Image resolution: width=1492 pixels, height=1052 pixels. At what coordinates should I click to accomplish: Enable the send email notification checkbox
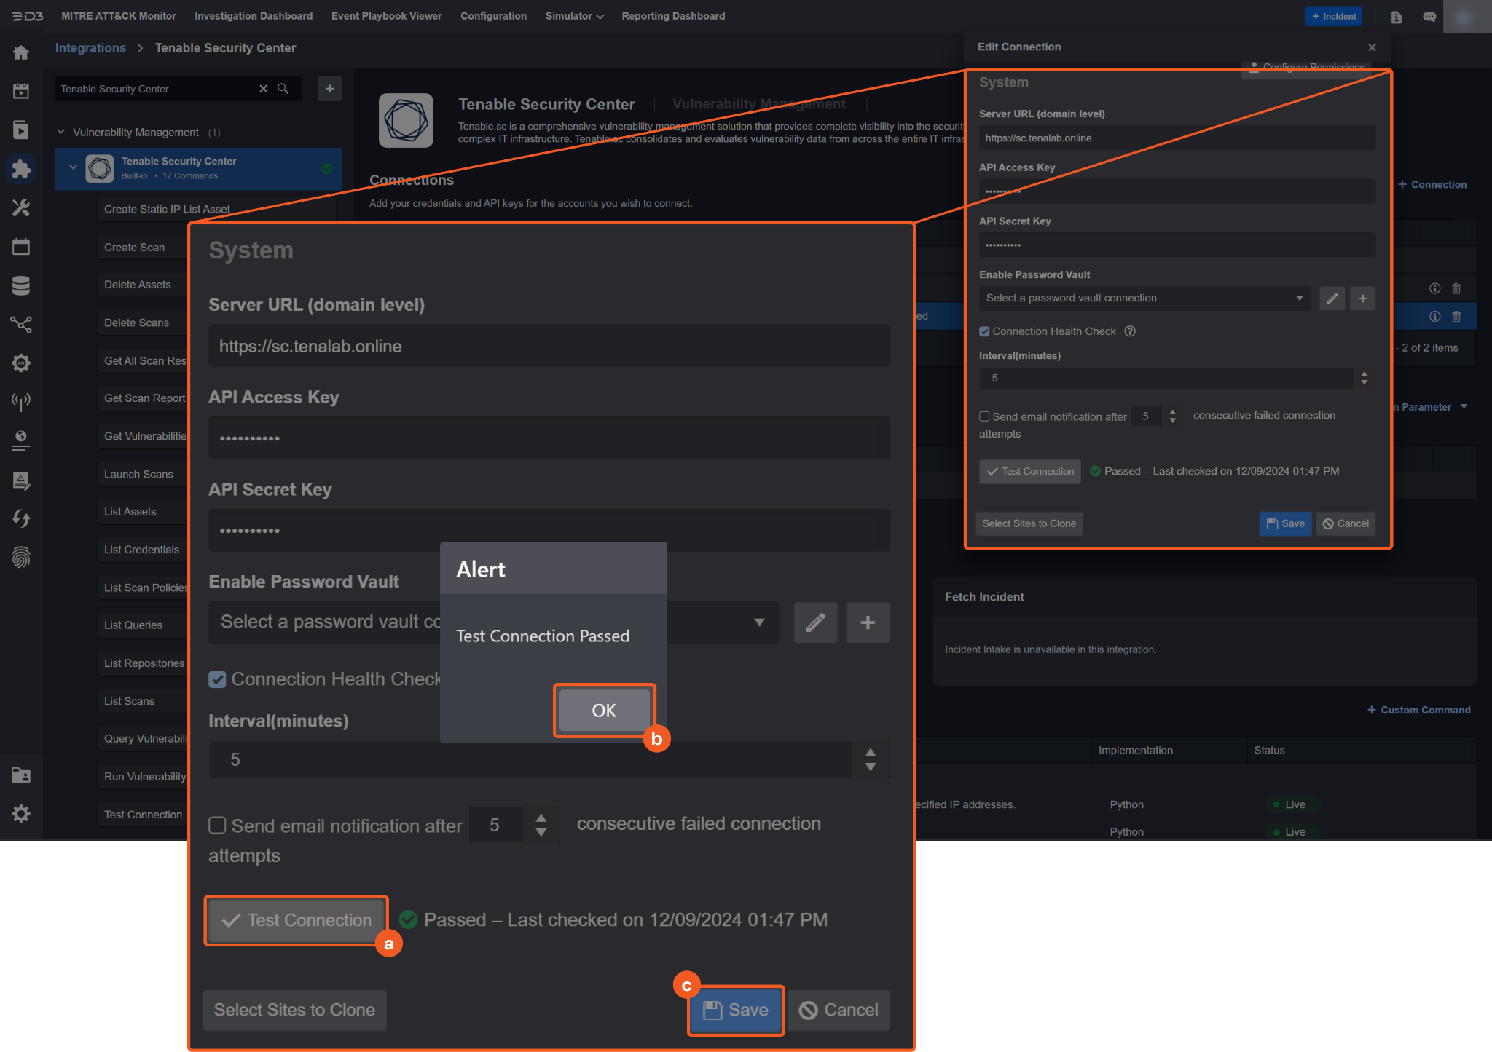pyautogui.click(x=217, y=825)
